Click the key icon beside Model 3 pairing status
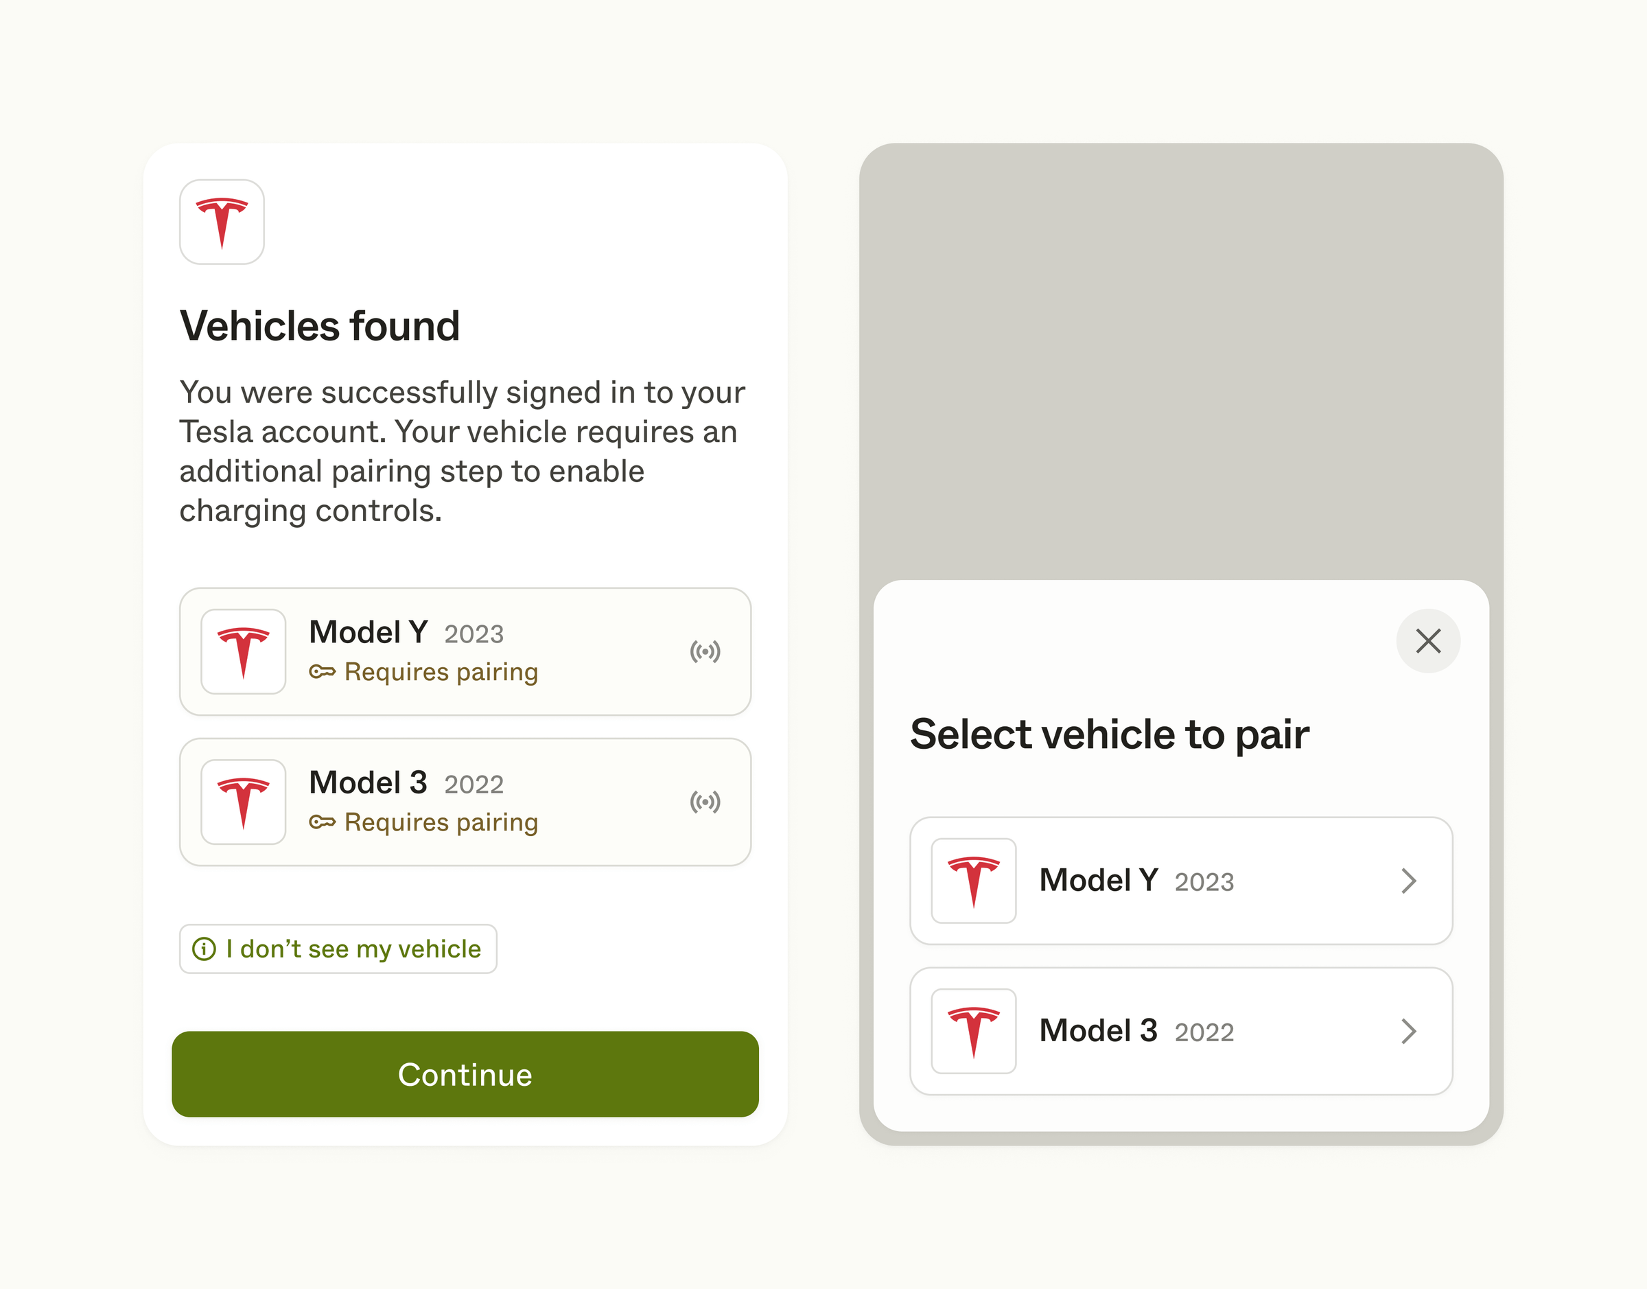 [x=322, y=822]
